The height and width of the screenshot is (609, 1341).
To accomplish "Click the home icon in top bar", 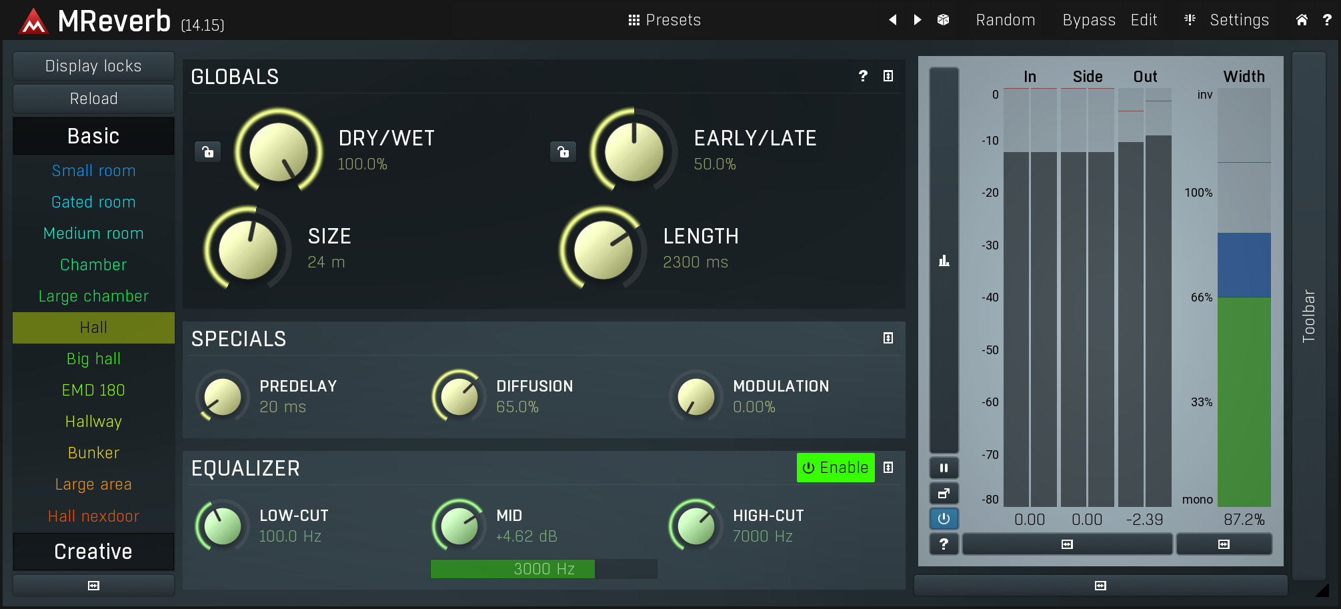I will point(1302,20).
